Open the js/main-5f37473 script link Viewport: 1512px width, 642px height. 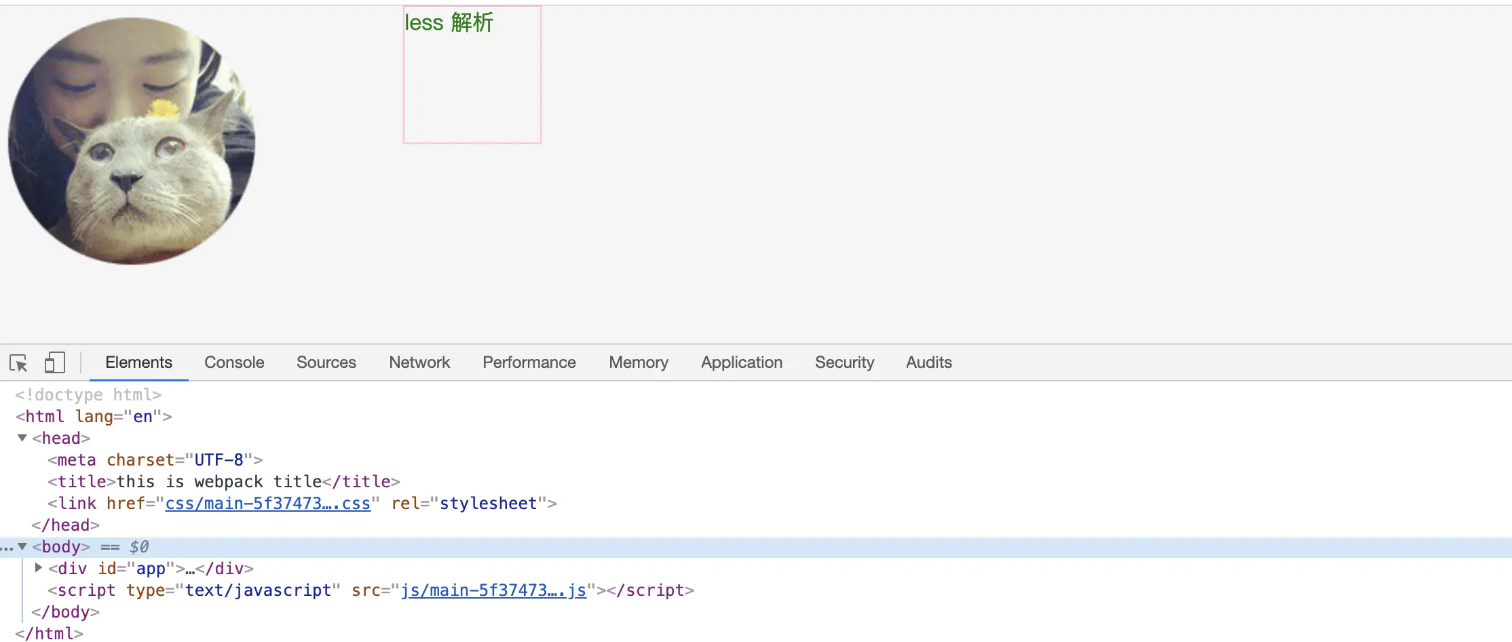[x=493, y=590]
